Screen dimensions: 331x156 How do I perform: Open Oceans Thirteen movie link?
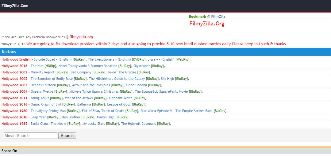click(x=43, y=85)
